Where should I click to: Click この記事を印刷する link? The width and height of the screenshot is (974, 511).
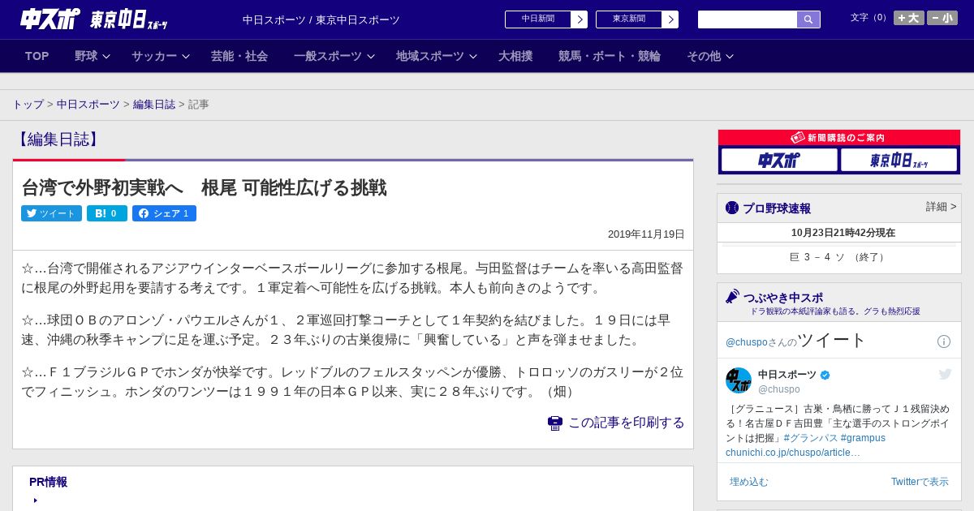click(x=626, y=423)
